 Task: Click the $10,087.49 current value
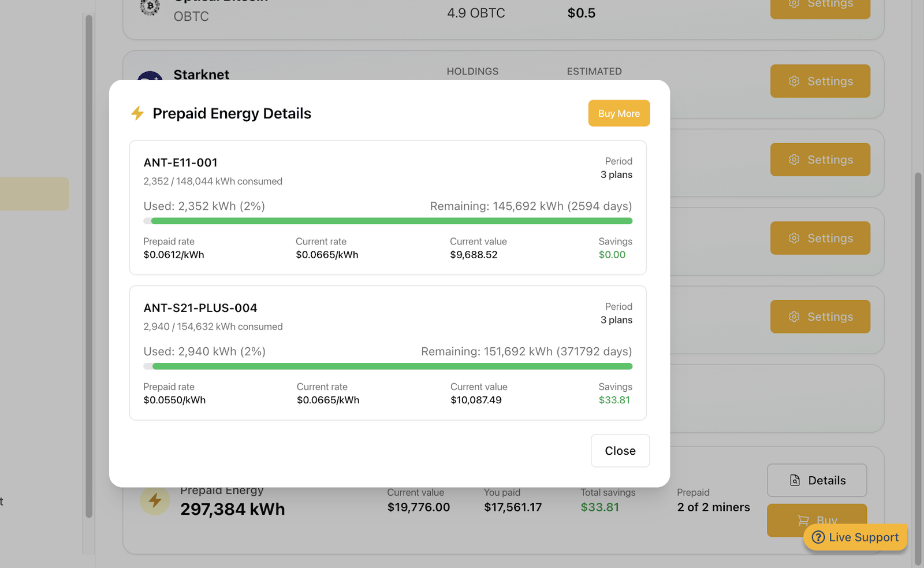tap(476, 400)
